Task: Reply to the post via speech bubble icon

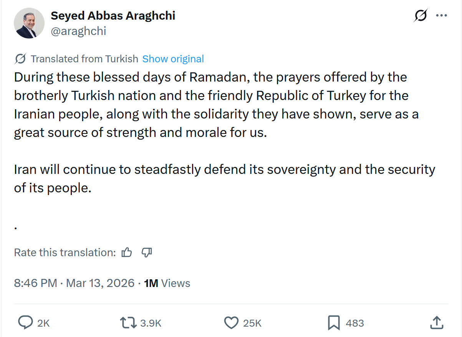Action: click(x=25, y=323)
